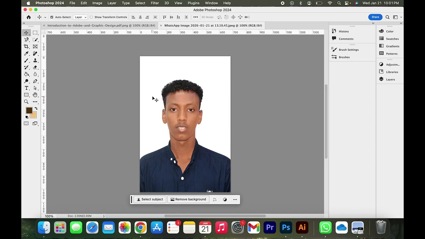Select the Path Selection tool

coord(35,88)
